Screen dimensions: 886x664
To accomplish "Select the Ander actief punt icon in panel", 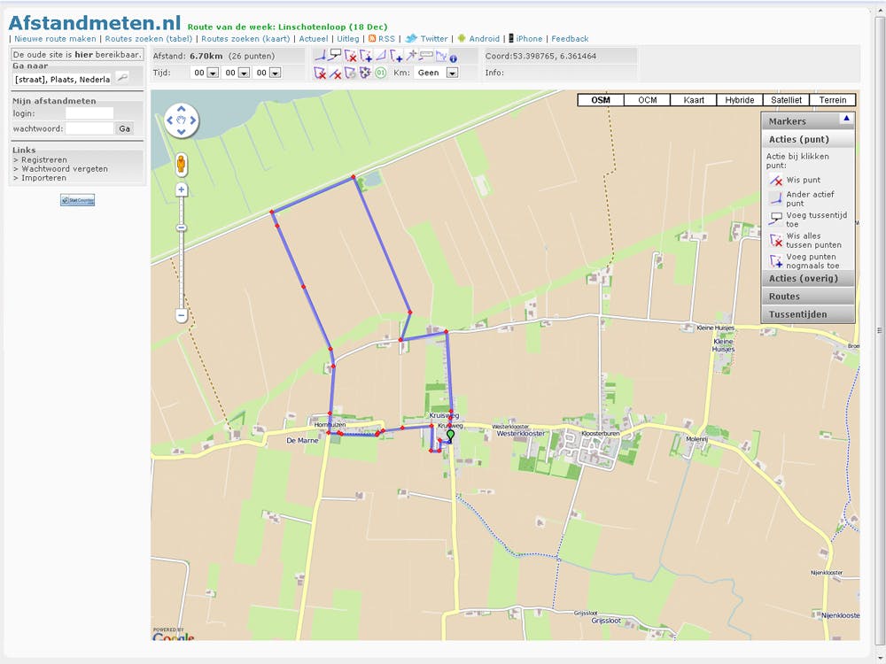I will pos(775,198).
